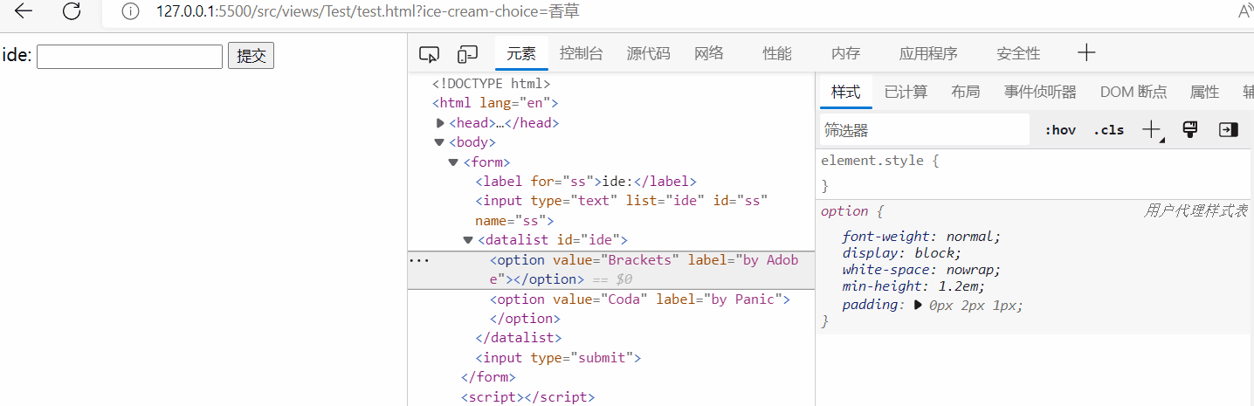Select the html lang="en" node
The height and width of the screenshot is (406, 1254).
click(x=495, y=103)
